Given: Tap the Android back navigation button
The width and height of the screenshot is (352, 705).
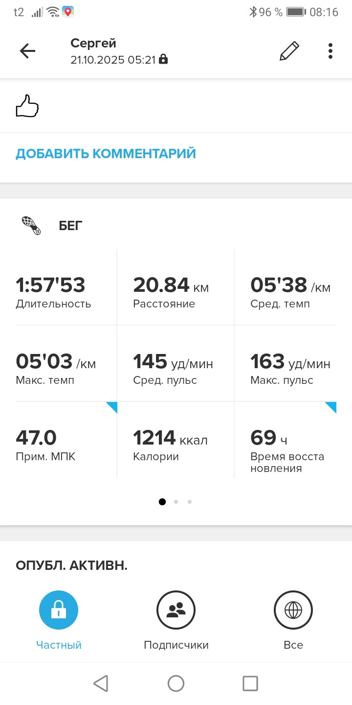Looking at the screenshot, I should 101,683.
